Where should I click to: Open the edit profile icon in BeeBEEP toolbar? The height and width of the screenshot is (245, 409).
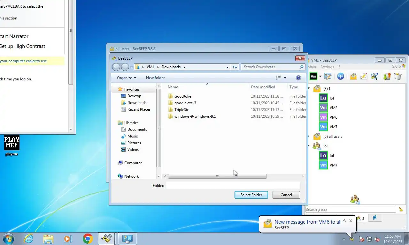328,77
